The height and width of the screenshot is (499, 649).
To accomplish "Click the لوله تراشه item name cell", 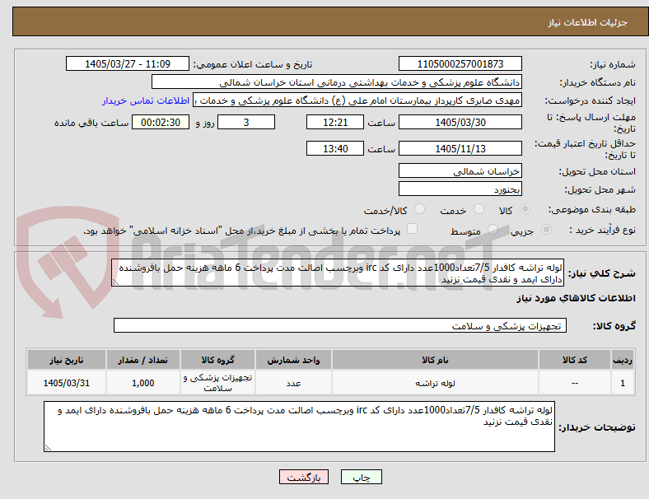I will click(x=435, y=383).
